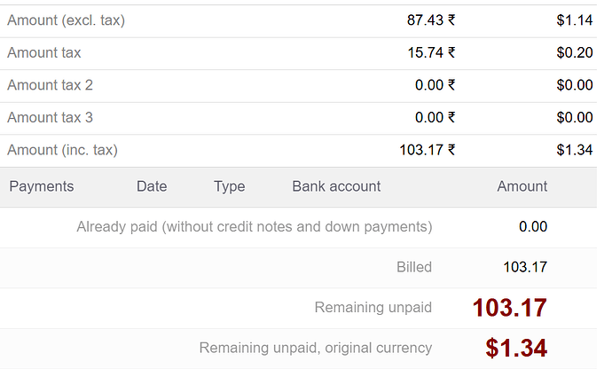The image size is (612, 369).
Task: Click the $0.20 tax dollar value
Action: (x=575, y=52)
